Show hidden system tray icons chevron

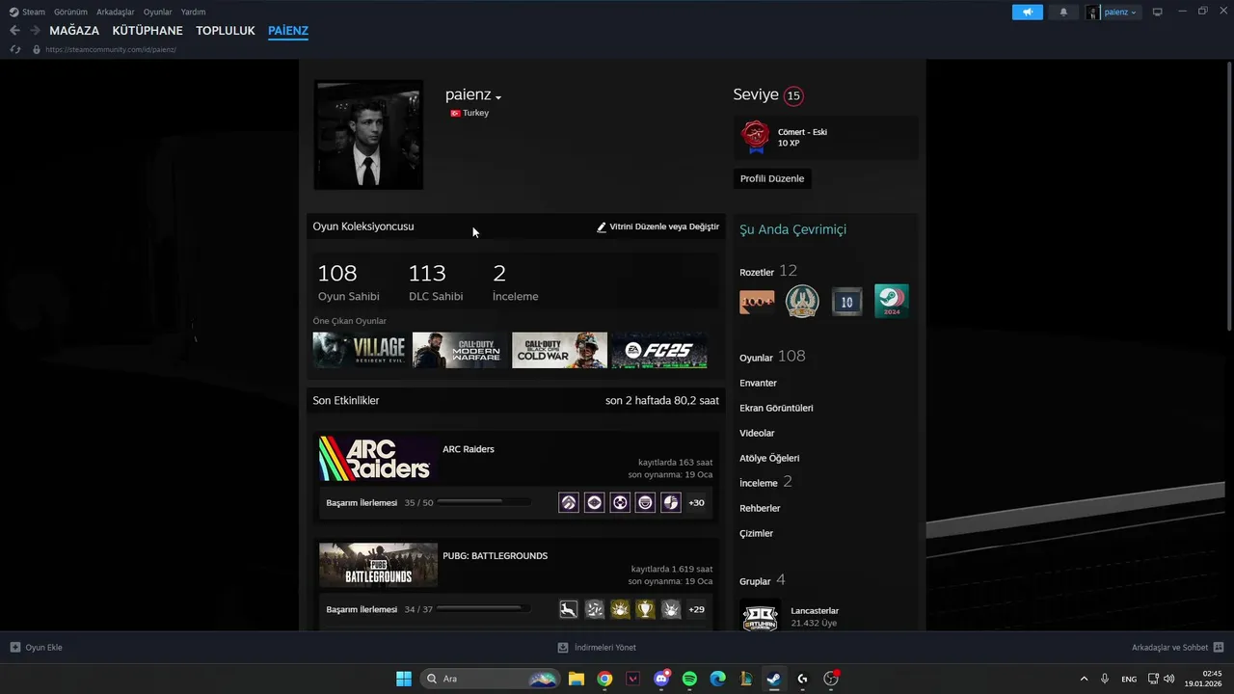click(1084, 679)
